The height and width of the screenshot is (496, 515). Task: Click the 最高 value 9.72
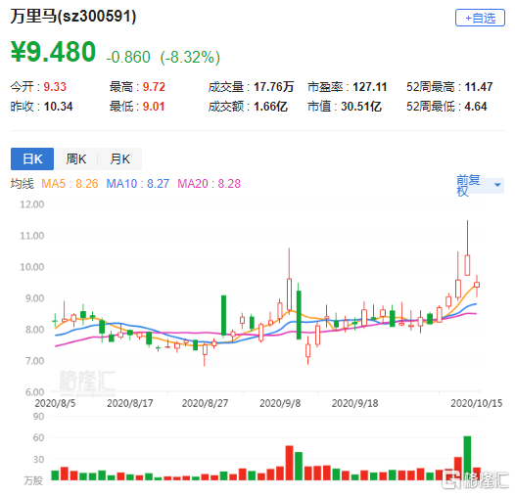point(154,87)
